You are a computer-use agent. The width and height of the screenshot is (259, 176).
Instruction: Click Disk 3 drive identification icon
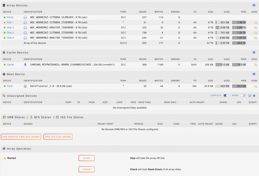point(25,33)
